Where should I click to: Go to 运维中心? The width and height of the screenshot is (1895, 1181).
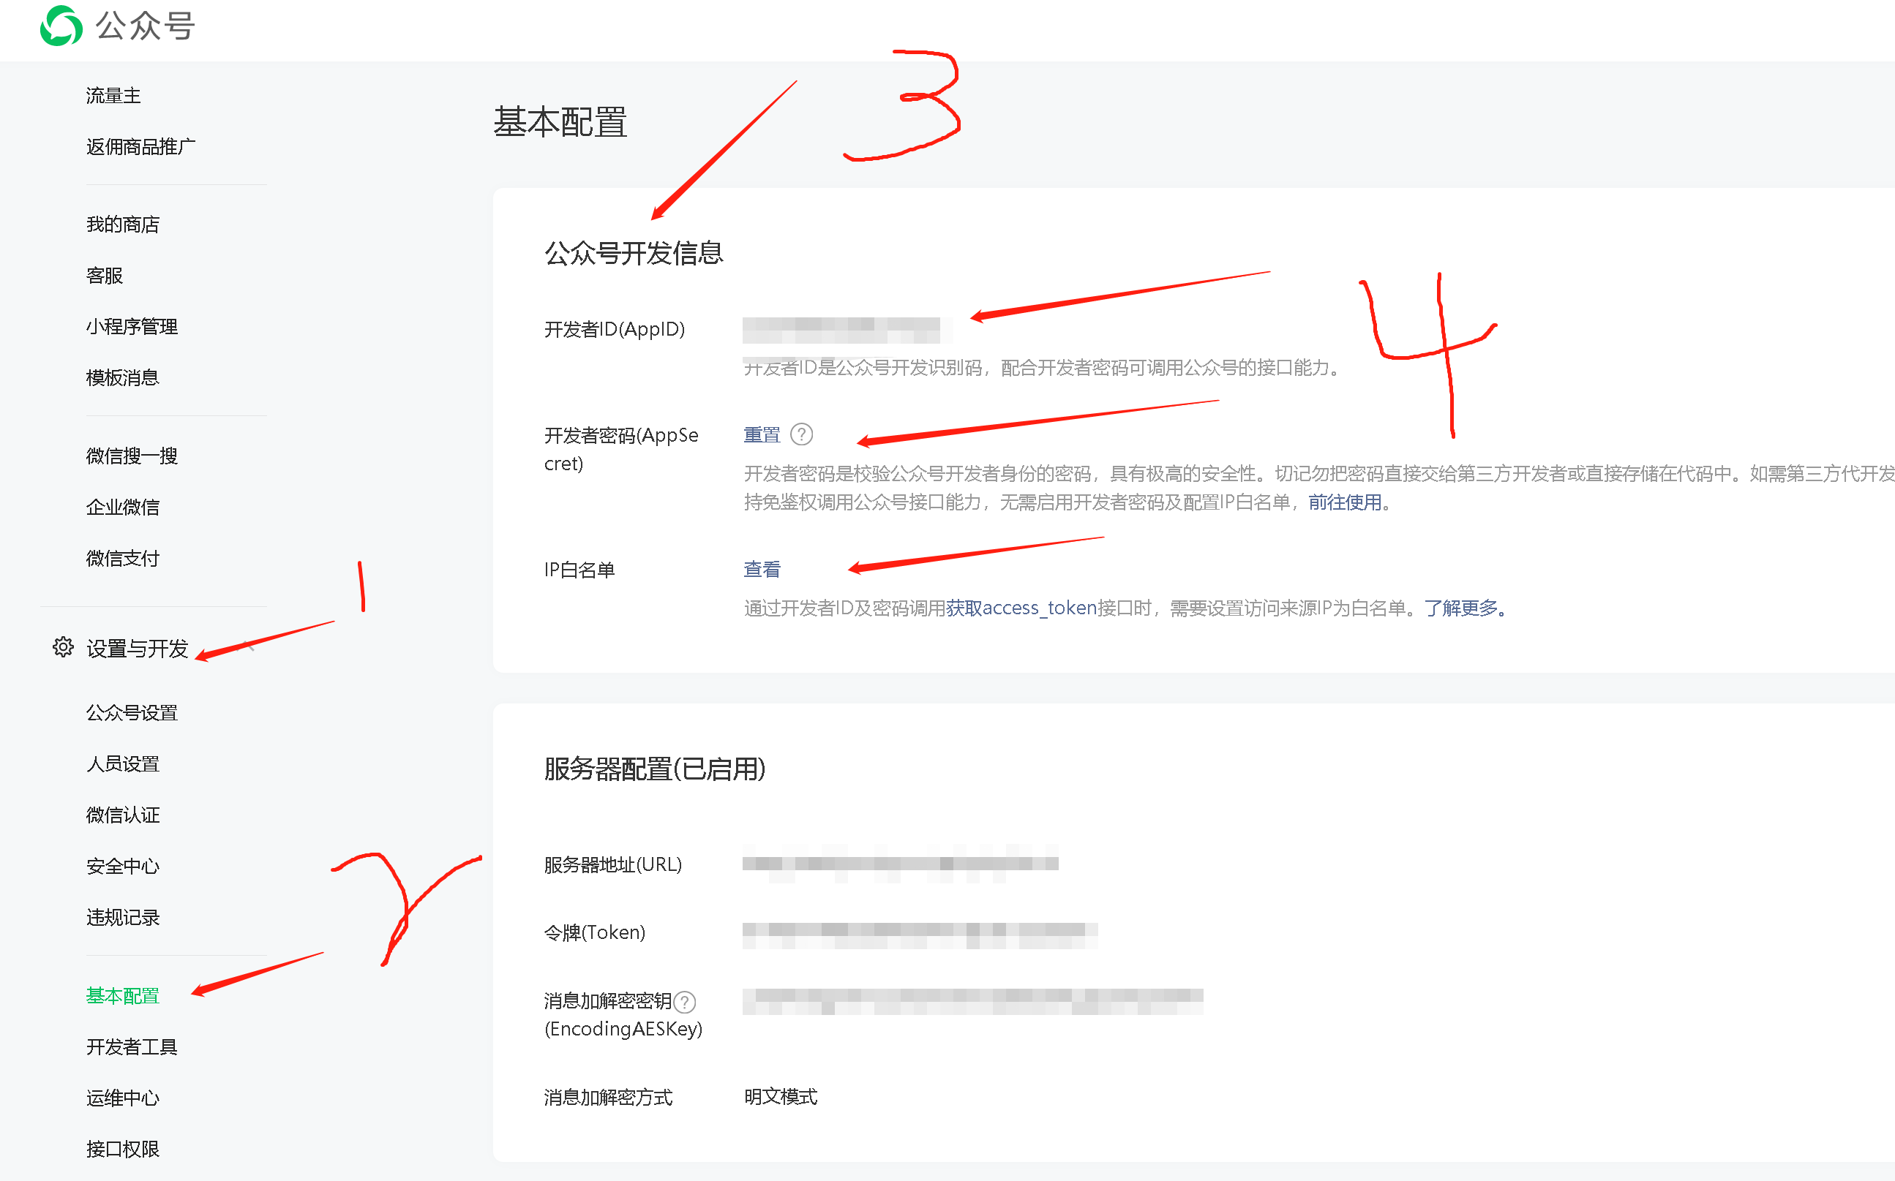click(x=123, y=1098)
